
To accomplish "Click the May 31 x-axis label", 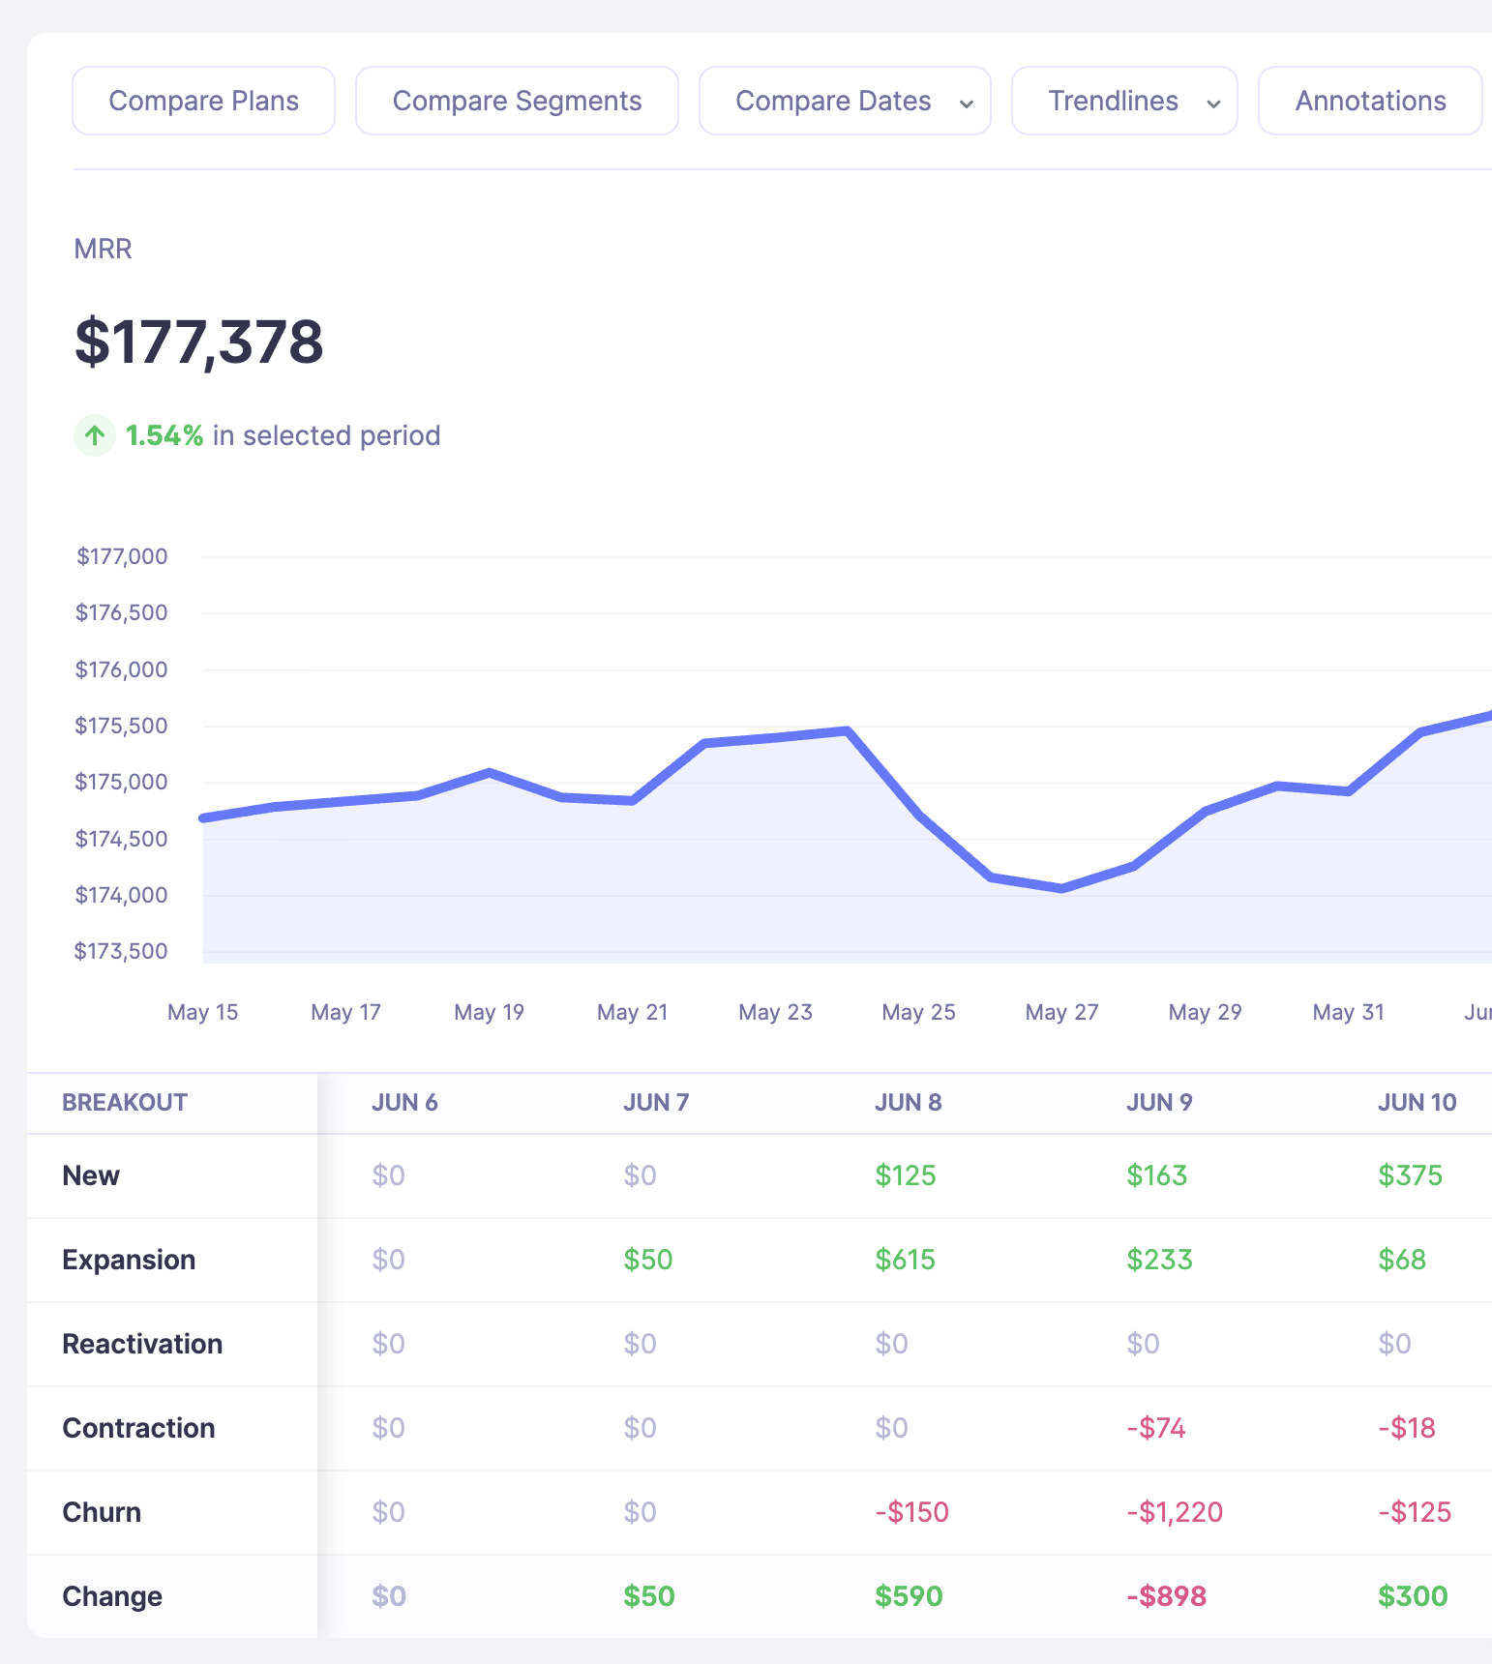I will (x=1348, y=1012).
